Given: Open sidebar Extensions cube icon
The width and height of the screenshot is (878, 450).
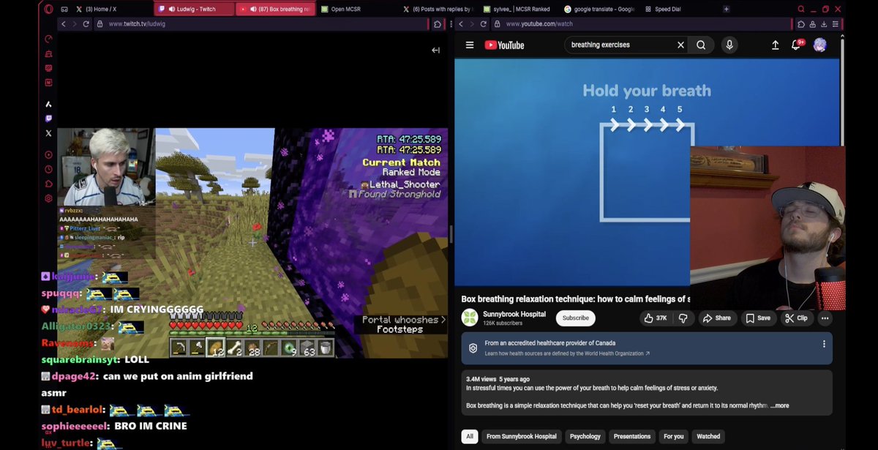Looking at the screenshot, I should coord(48,184).
